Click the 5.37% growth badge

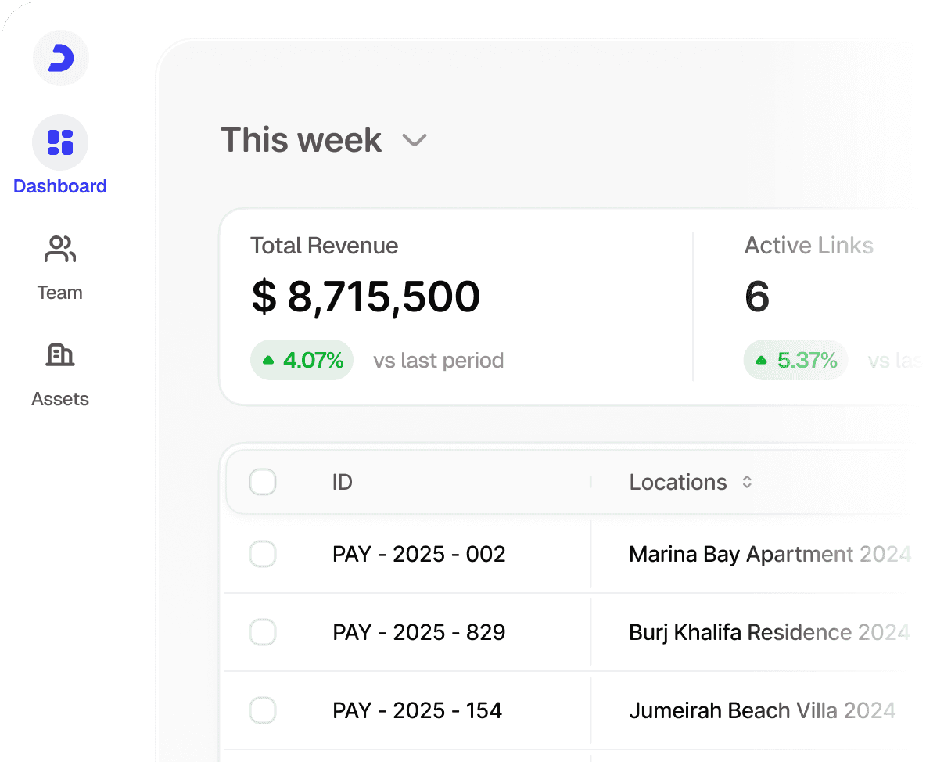click(x=795, y=360)
